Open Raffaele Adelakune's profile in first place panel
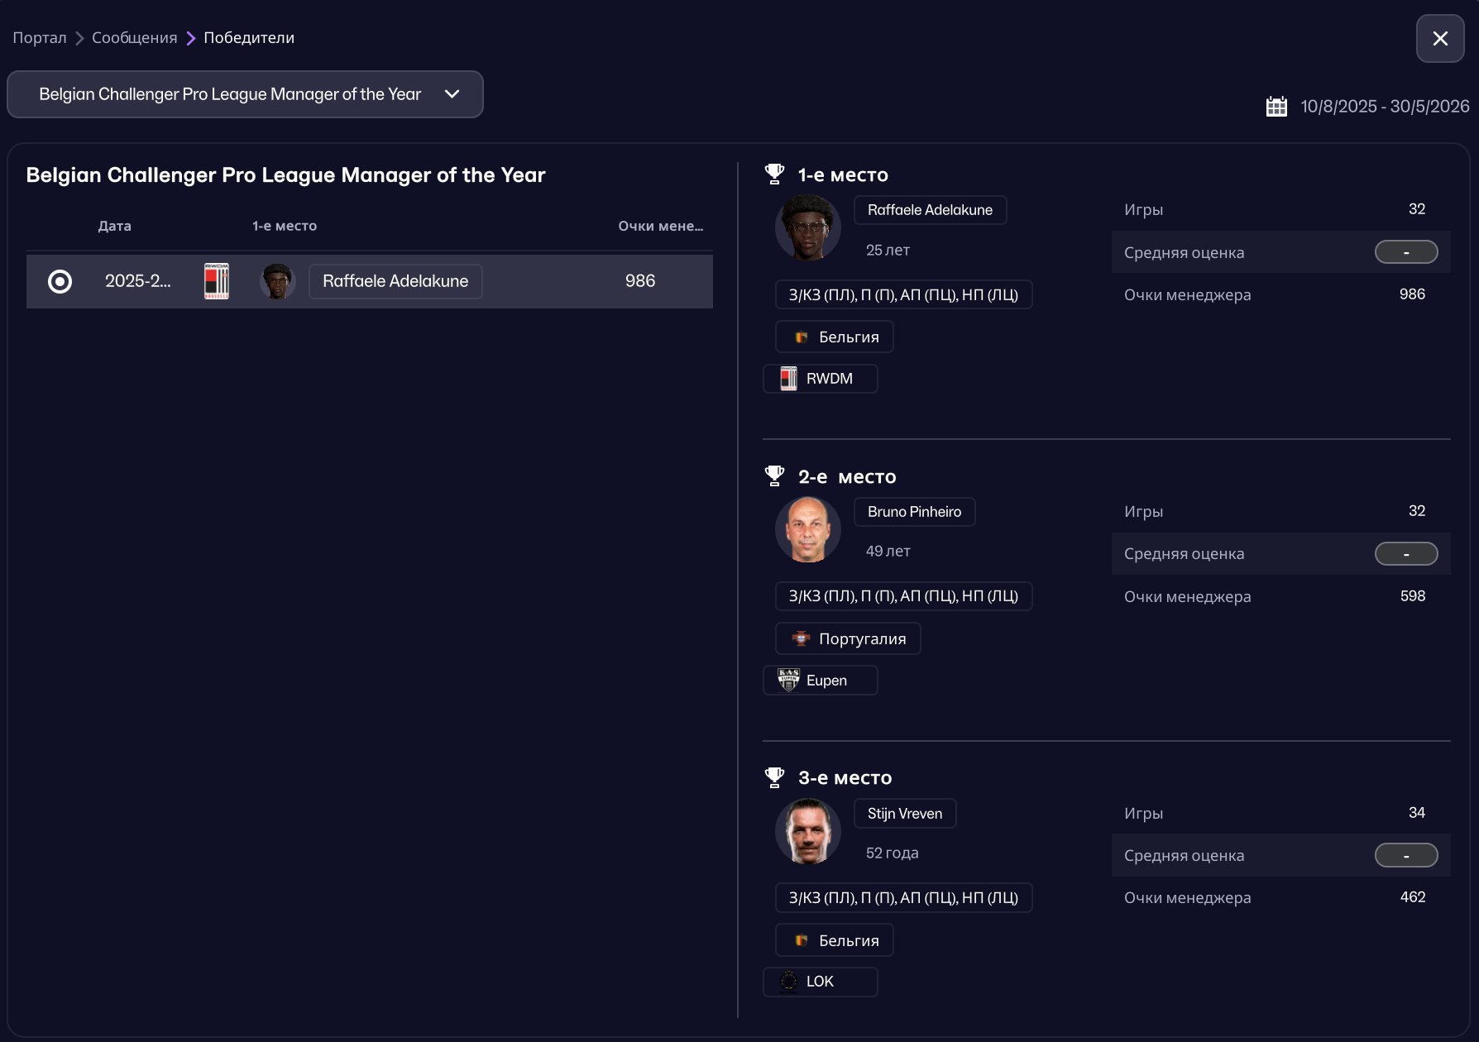Viewport: 1479px width, 1042px height. pos(930,210)
